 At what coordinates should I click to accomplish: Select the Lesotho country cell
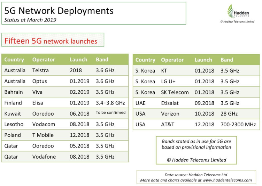(14, 124)
